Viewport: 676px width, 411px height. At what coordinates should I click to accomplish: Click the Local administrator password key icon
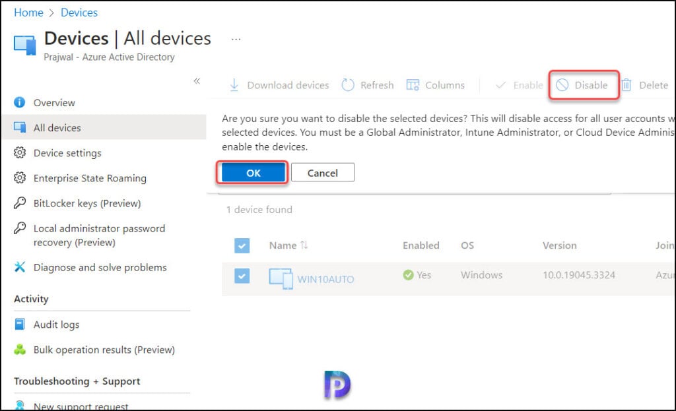point(20,228)
